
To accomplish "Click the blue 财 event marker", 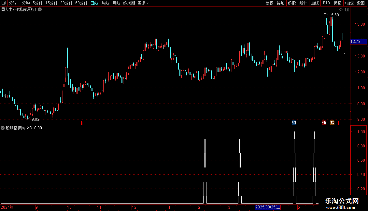I will point(294,123).
